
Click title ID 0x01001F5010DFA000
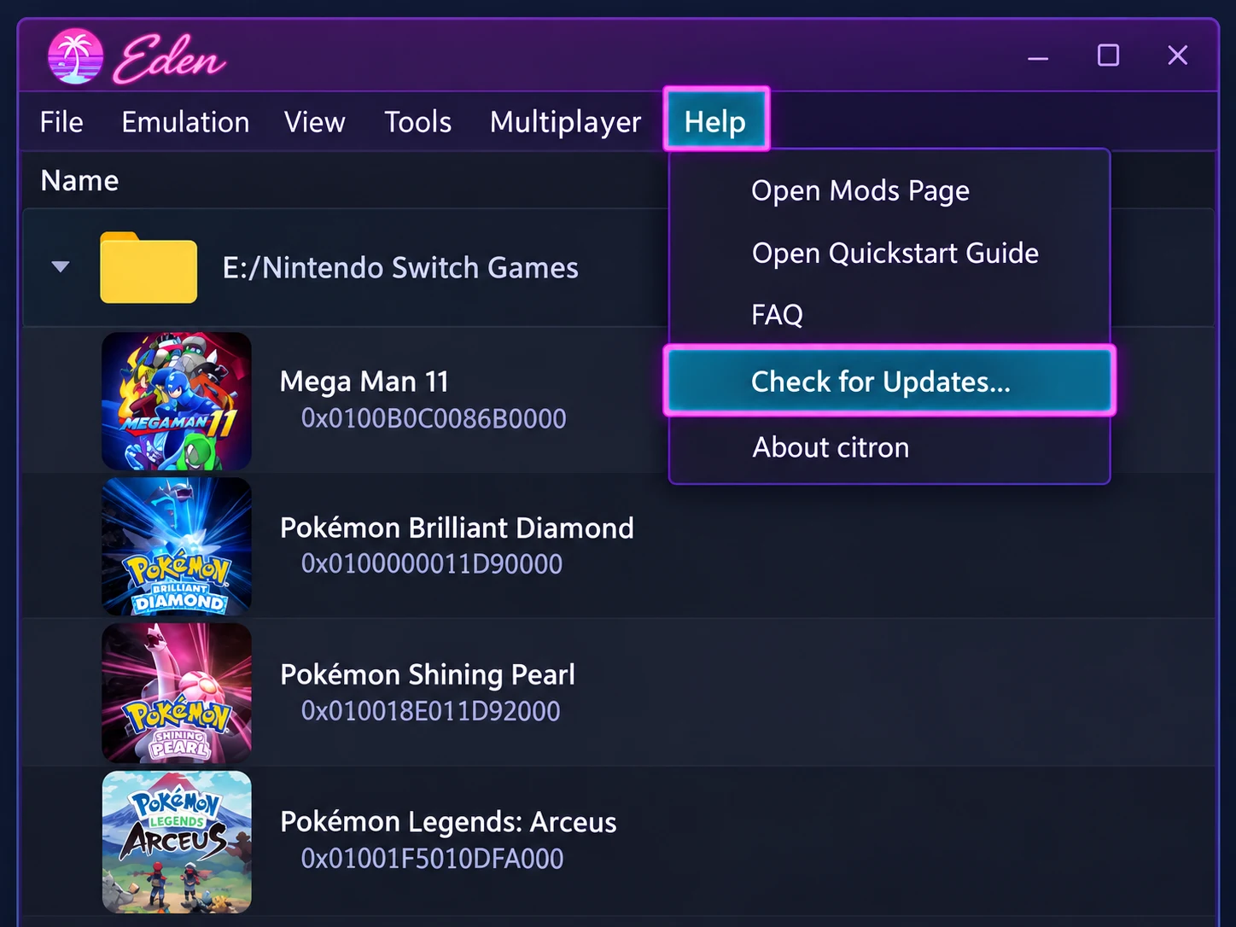(432, 858)
